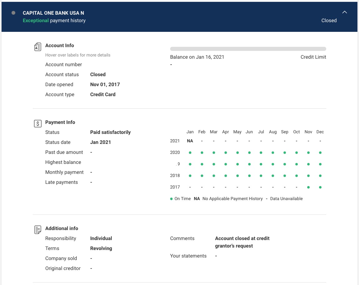This screenshot has width=359, height=285.
Task: Select the CAPITAL ONE BANK USA N heading
Action: (x=53, y=13)
